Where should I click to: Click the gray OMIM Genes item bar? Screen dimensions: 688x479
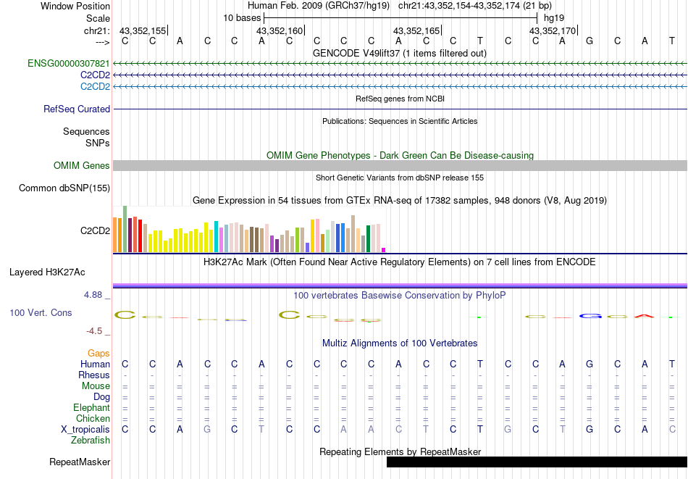(x=400, y=165)
